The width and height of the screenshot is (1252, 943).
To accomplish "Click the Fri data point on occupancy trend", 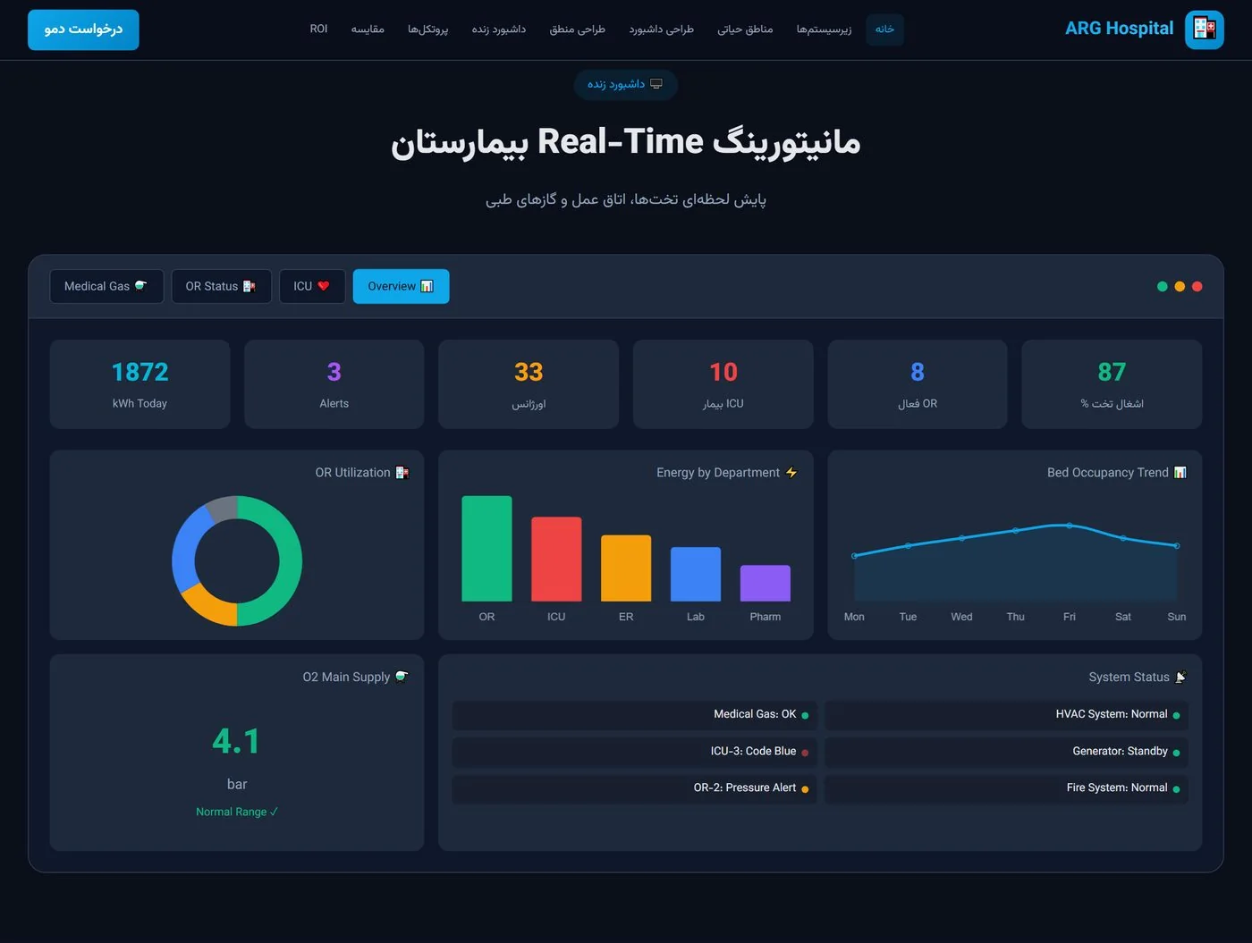I will [x=1070, y=526].
